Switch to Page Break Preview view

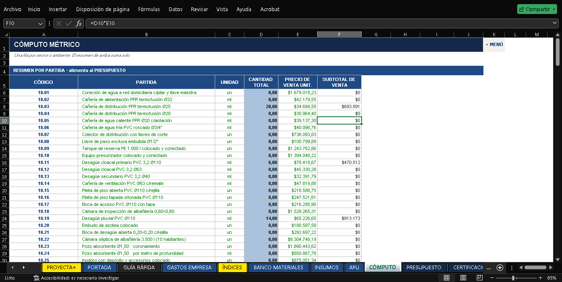479,278
